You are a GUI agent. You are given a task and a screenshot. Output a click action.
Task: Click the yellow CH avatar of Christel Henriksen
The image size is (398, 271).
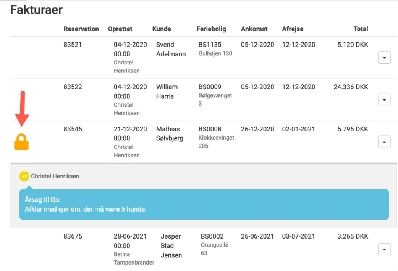(24, 176)
